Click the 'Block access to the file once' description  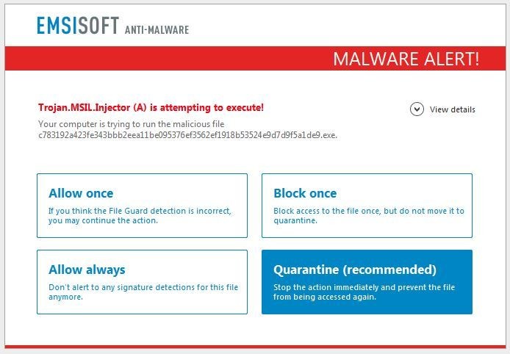[368, 215]
